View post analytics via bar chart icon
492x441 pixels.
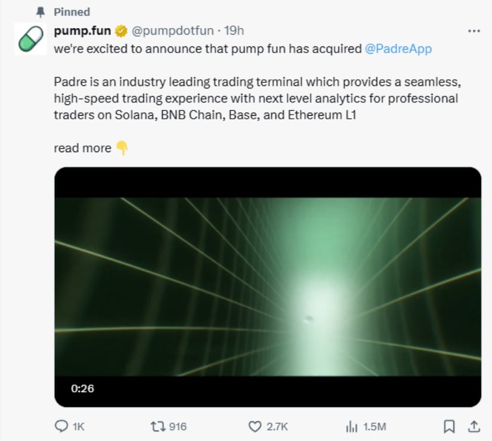point(351,426)
